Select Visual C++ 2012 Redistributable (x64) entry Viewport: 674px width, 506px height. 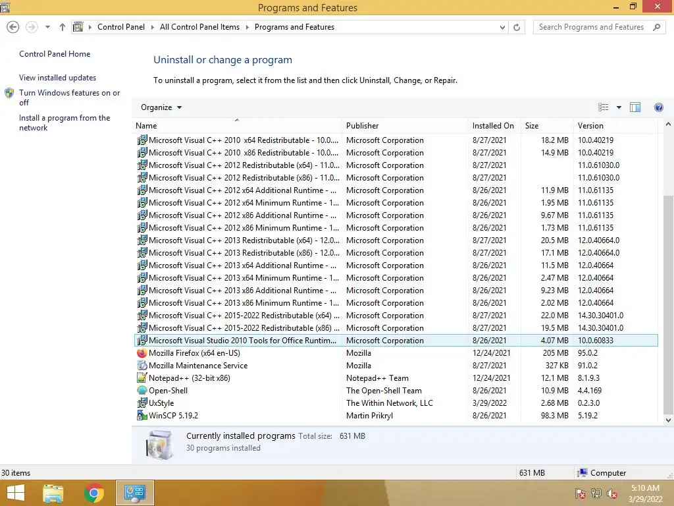click(396, 165)
